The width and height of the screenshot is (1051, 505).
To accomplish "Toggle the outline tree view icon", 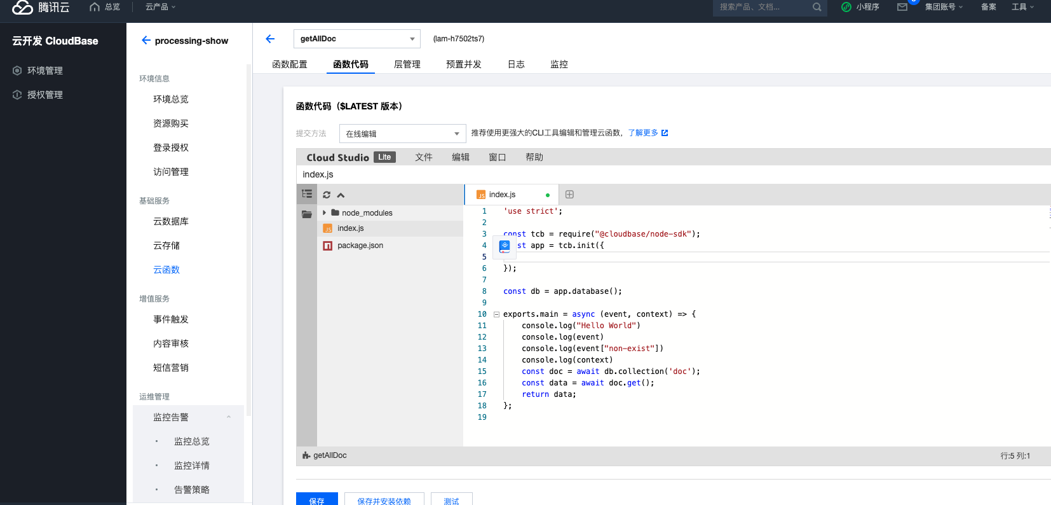I will tap(307, 194).
